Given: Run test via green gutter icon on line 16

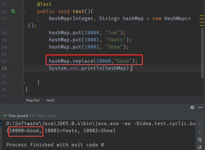Looking at the screenshot, I should [x=13, y=11].
